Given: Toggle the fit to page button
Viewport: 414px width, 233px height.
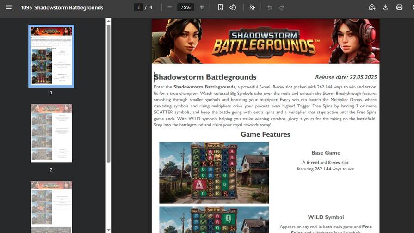Looking at the screenshot, I should click(x=221, y=7).
